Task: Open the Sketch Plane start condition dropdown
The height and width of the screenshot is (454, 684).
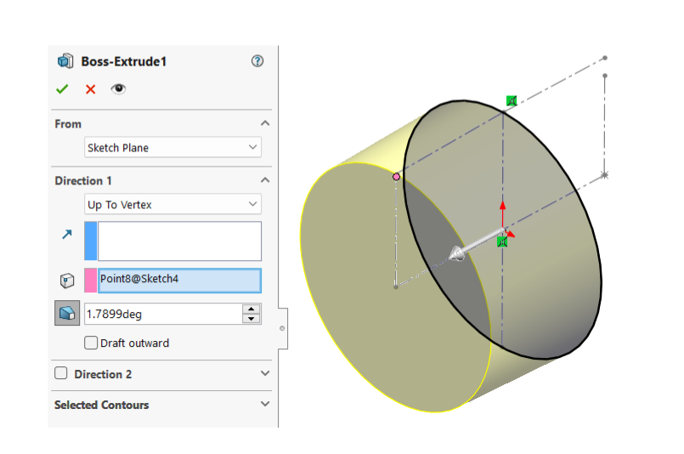Action: 172,148
